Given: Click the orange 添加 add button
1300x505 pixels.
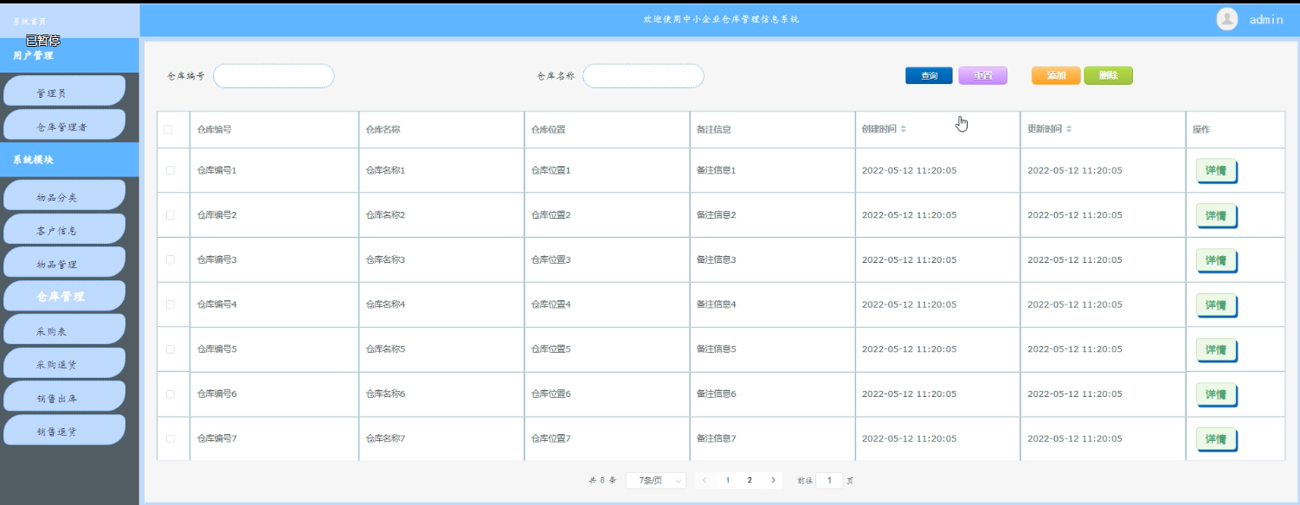Looking at the screenshot, I should click(x=1056, y=76).
